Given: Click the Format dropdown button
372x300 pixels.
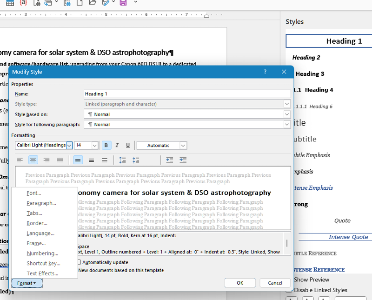Looking at the screenshot, I should 27,283.
